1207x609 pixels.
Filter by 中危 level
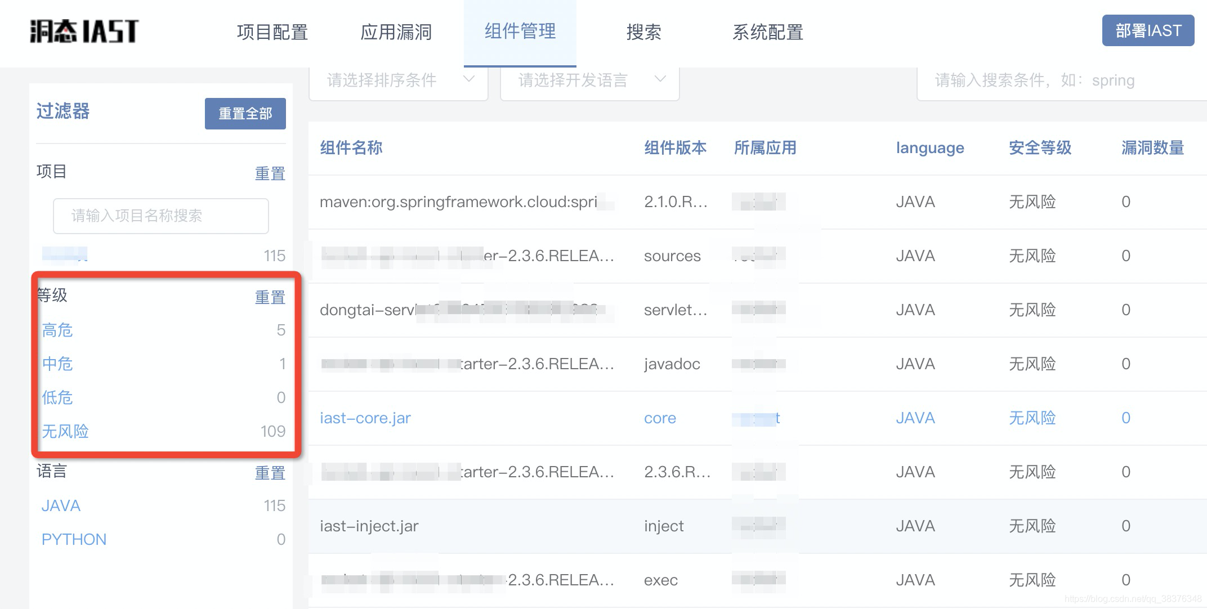click(x=57, y=364)
